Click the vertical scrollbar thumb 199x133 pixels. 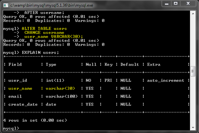click(x=193, y=71)
